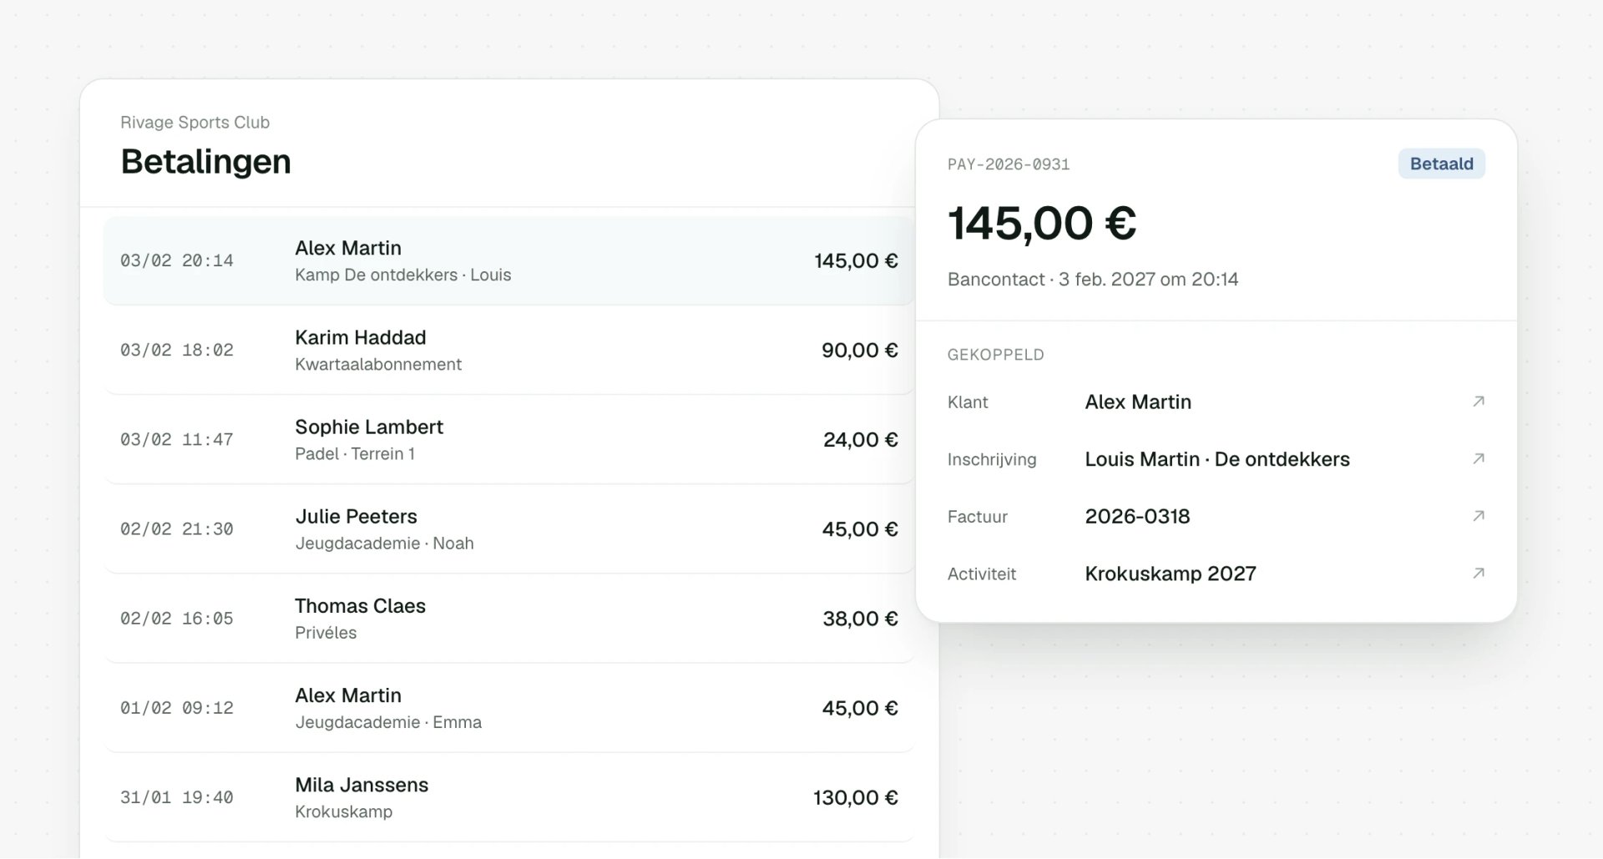Click the 90,00 € amount

pos(859,350)
